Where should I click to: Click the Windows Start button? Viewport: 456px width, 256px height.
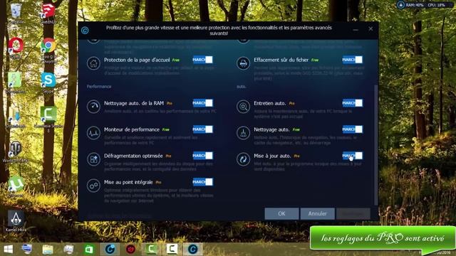[8, 250]
